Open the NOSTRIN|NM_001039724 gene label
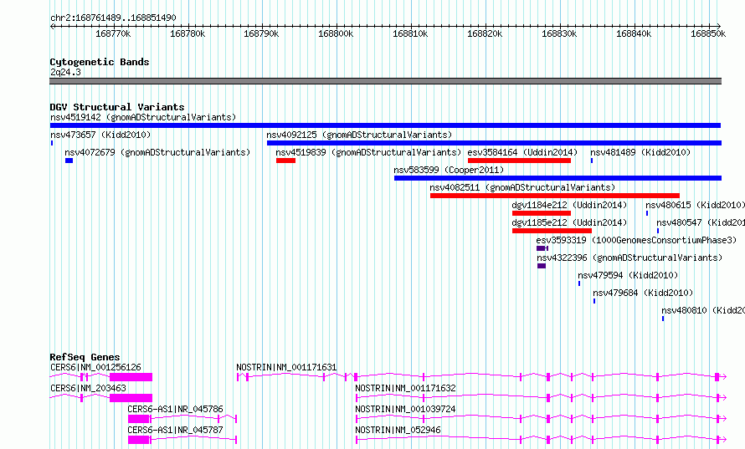 click(x=405, y=409)
